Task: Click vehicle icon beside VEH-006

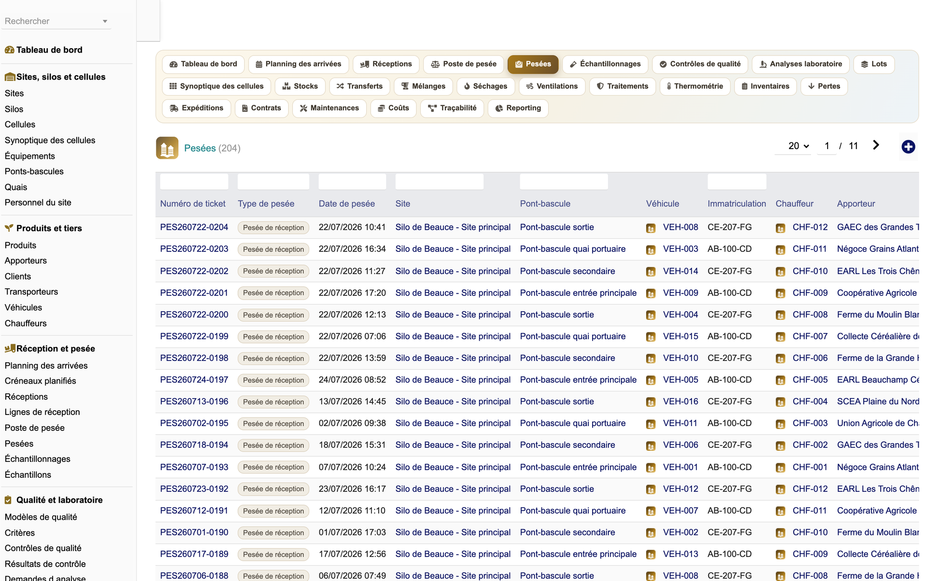Action: (651, 445)
